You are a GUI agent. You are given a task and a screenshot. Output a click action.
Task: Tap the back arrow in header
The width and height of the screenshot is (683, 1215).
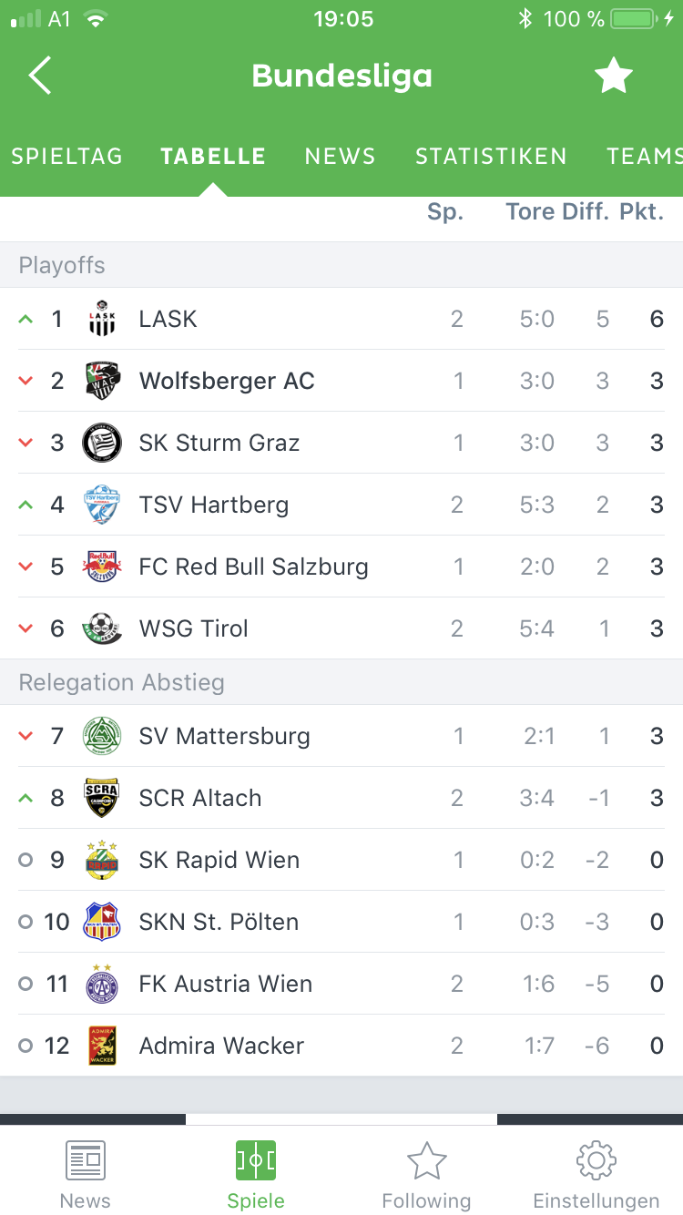40,77
